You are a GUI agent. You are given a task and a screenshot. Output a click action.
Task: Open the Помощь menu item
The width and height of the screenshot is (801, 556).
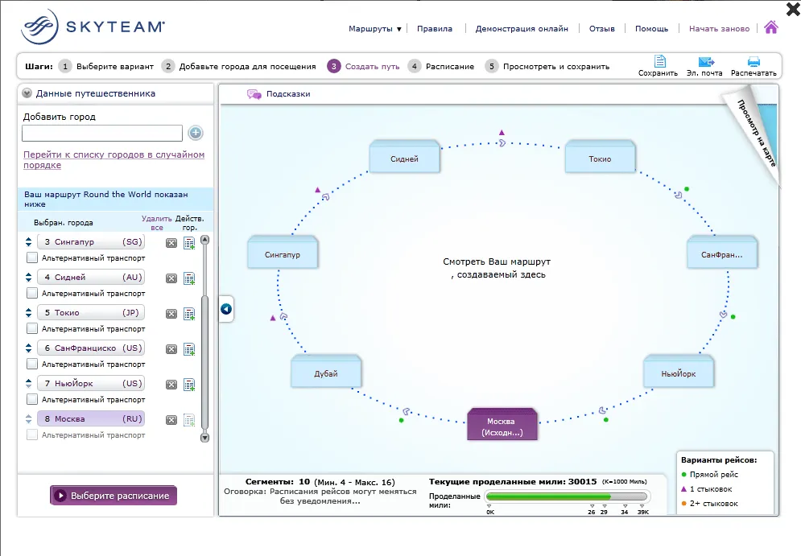coord(651,29)
